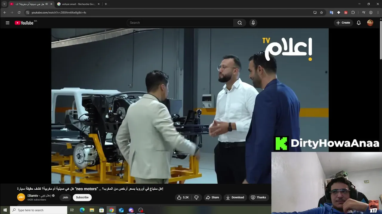The height and width of the screenshot is (214, 382).
Task: Open Task View on the taskbar
Action: pyautogui.click(x=72, y=210)
